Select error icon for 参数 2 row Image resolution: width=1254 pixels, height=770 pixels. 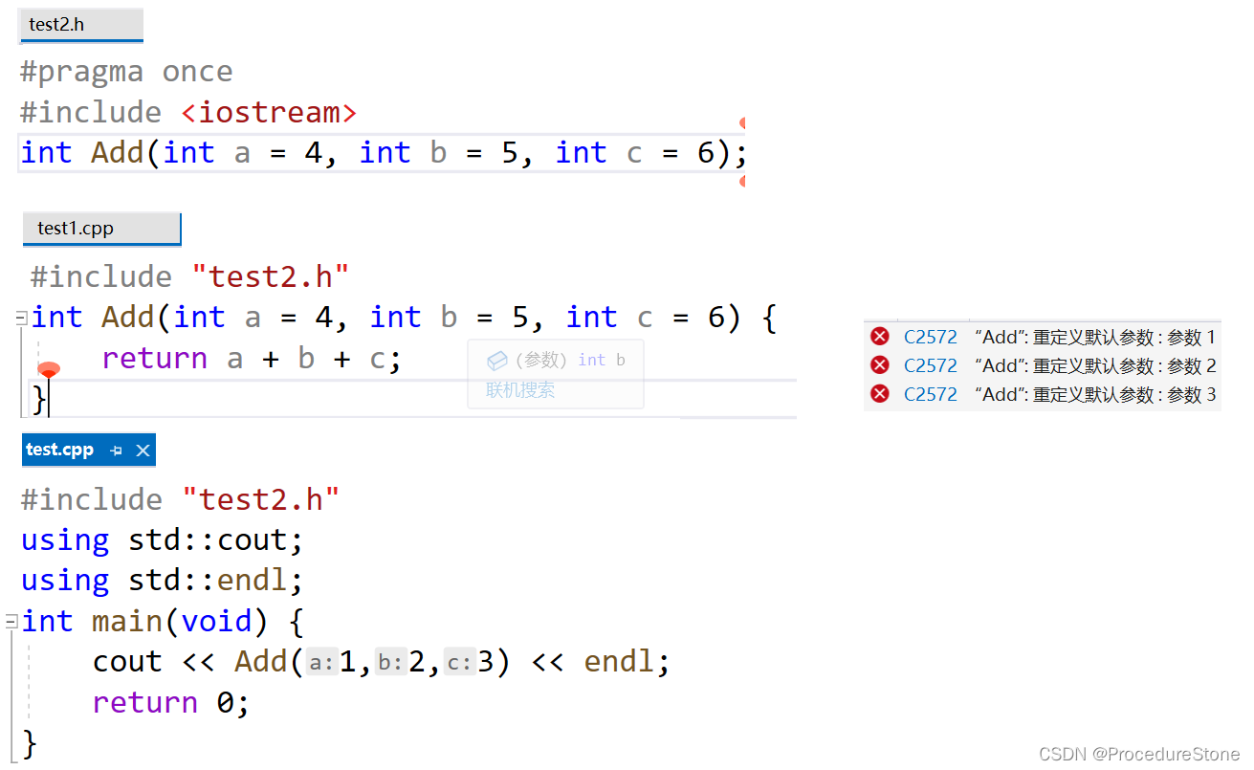pos(879,365)
